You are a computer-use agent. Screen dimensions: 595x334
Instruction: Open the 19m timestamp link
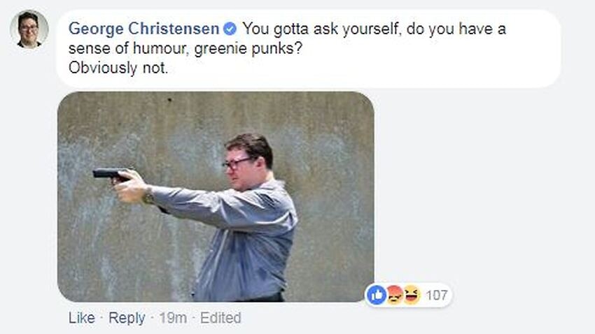pos(173,318)
